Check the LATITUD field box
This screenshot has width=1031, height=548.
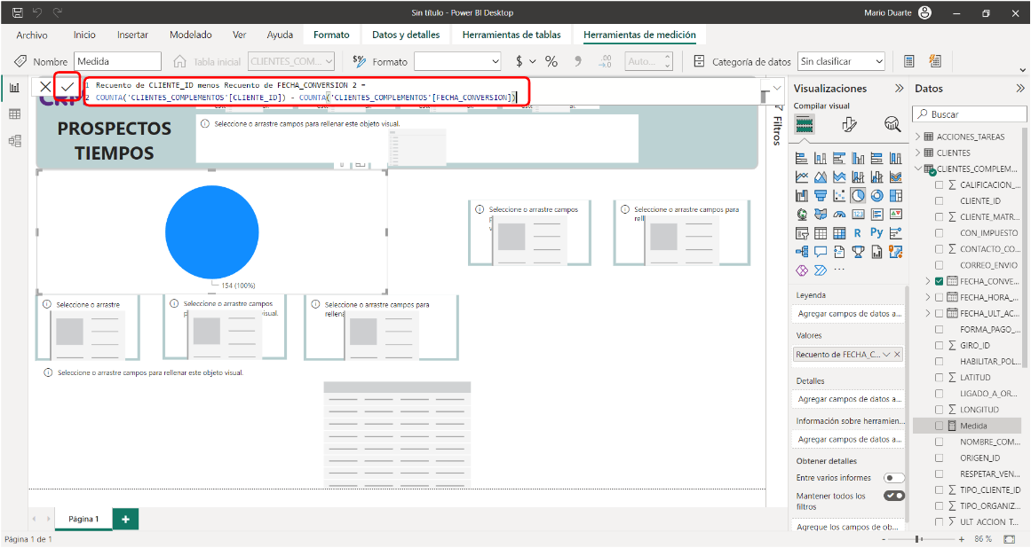tap(939, 378)
